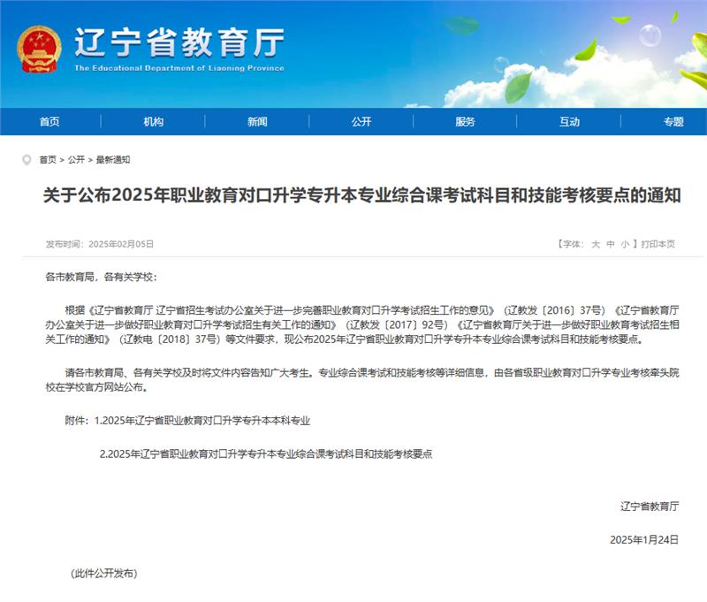The width and height of the screenshot is (707, 602).
Task: Click 打印本页 to print the page
Action: [x=658, y=244]
